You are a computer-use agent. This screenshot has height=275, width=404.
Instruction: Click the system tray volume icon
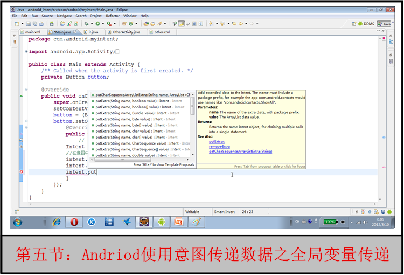click(365, 222)
